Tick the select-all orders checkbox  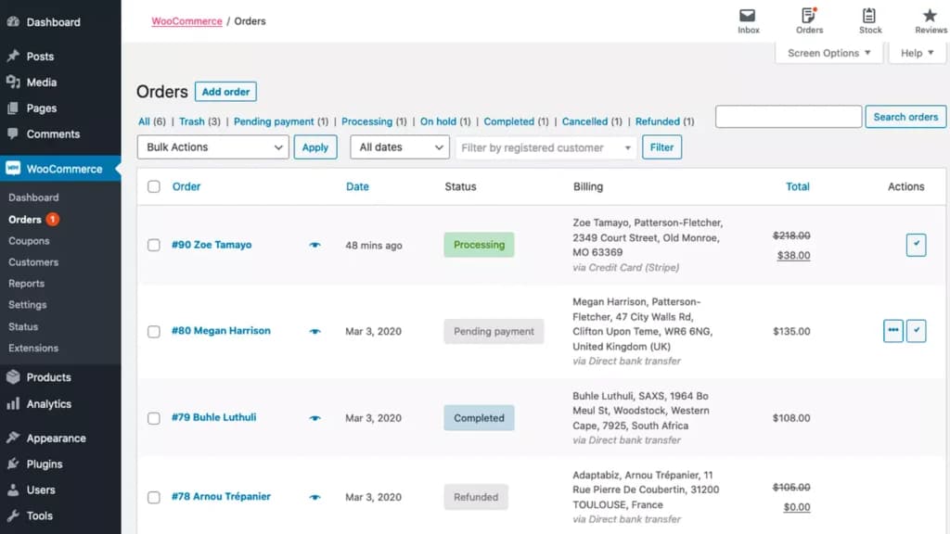(x=154, y=186)
